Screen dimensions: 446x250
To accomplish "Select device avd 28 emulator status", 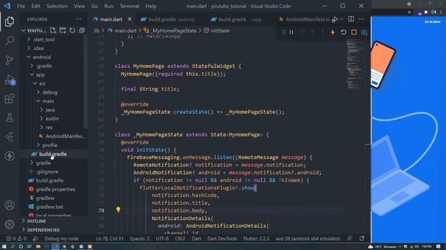I will (308, 238).
